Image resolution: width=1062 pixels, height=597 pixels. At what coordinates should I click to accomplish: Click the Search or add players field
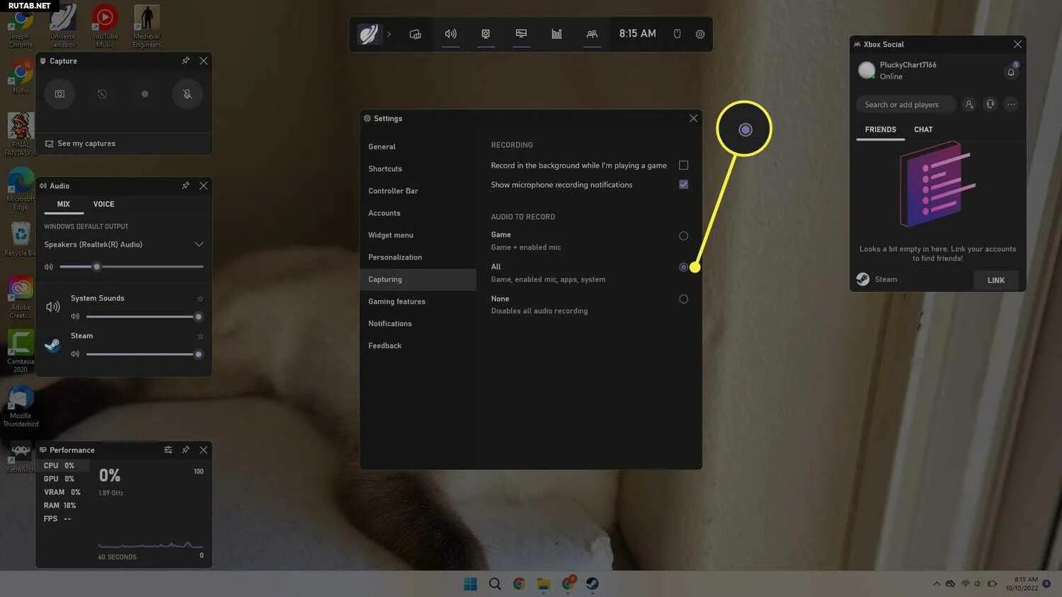point(906,104)
